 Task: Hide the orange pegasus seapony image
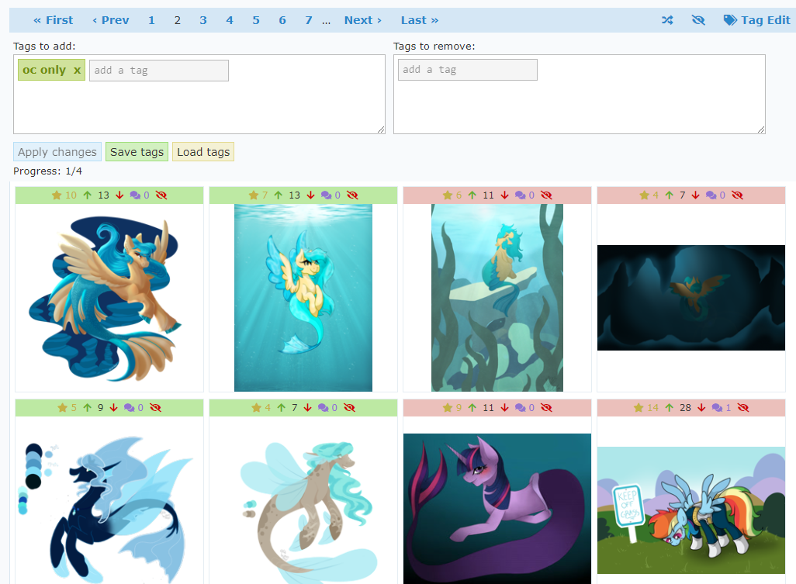tap(161, 195)
